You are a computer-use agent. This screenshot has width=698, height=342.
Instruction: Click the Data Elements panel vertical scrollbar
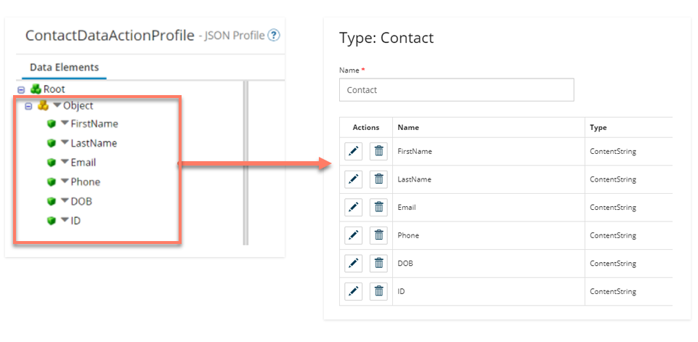click(245, 163)
